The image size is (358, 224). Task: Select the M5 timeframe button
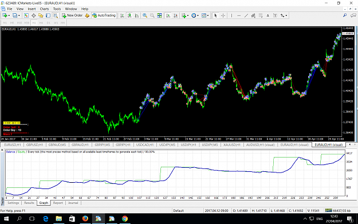click(x=12, y=23)
